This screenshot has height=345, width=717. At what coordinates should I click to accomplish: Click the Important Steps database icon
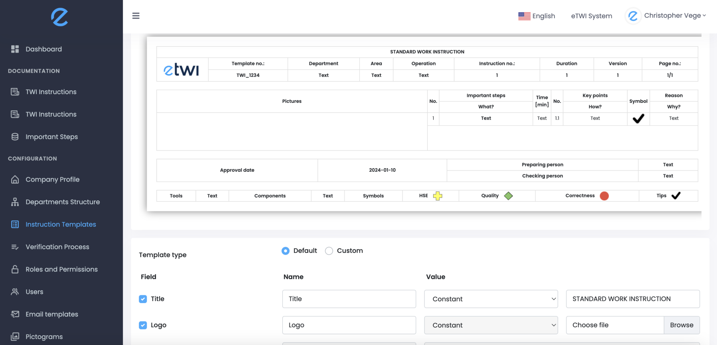pyautogui.click(x=15, y=137)
